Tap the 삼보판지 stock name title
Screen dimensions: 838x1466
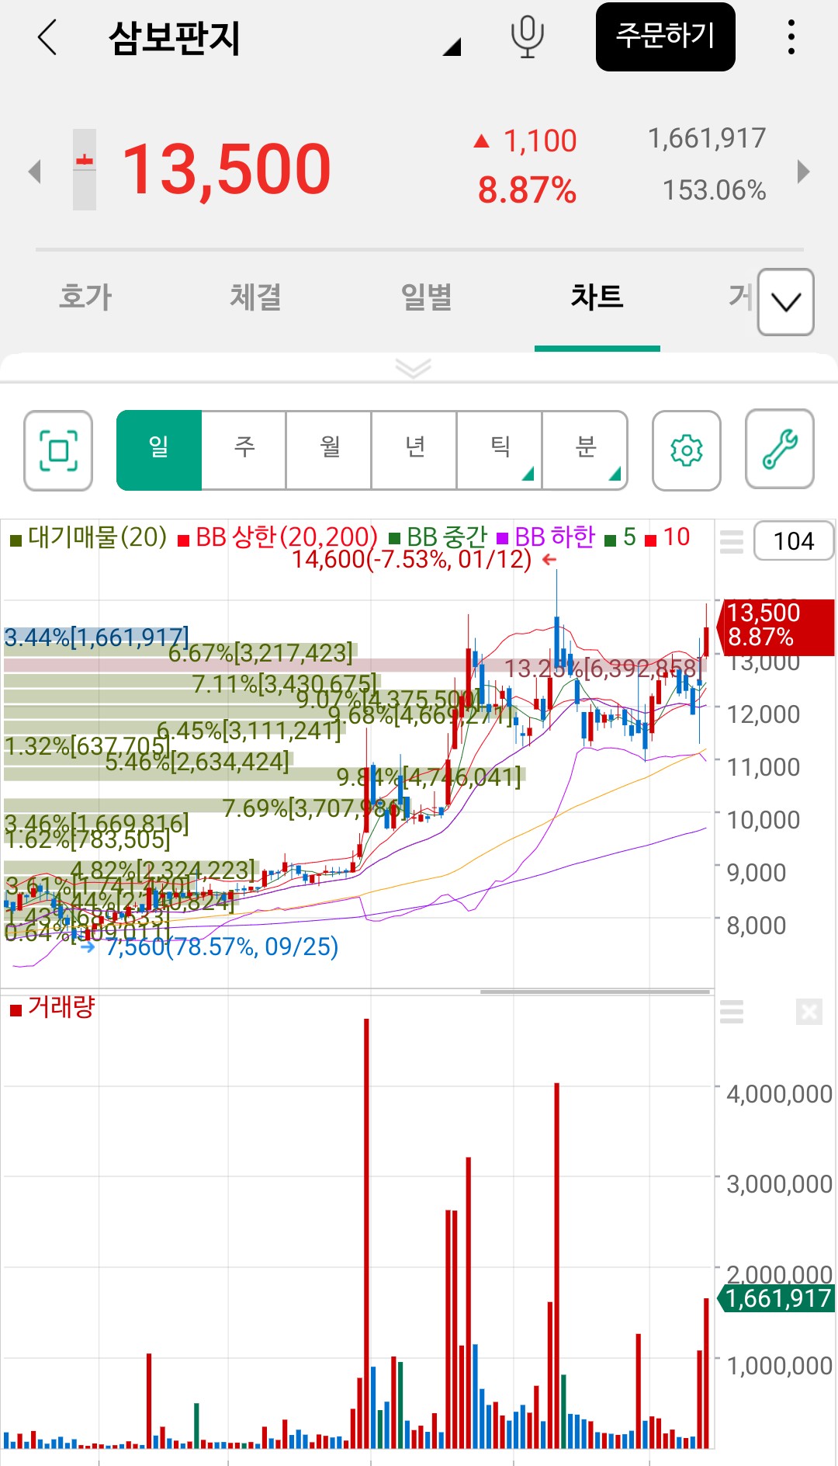(175, 37)
